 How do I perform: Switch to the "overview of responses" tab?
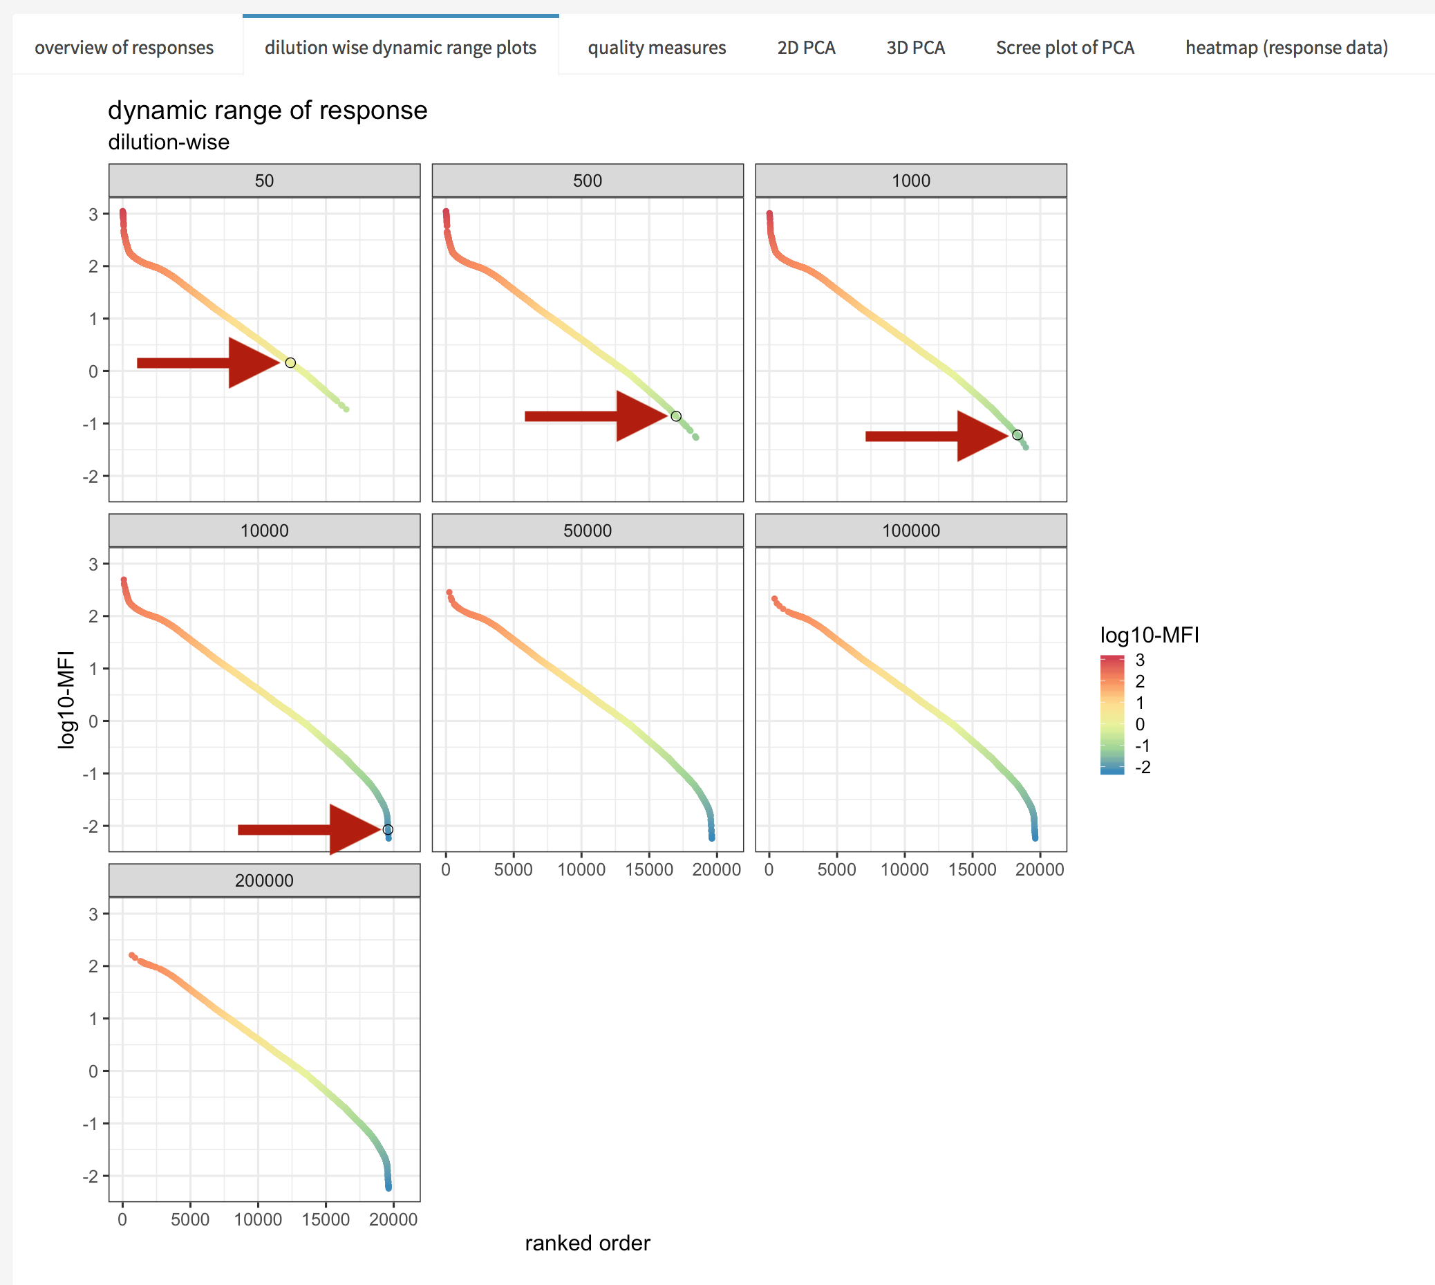coord(124,48)
